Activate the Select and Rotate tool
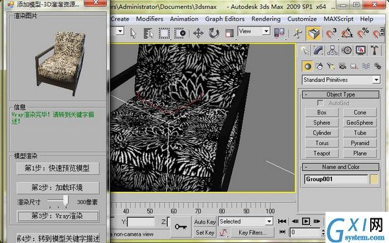 (x=213, y=33)
